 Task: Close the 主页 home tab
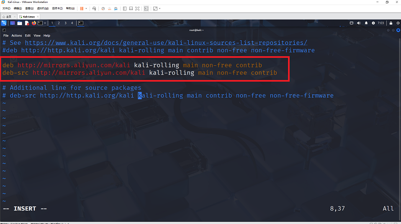click(x=15, y=17)
